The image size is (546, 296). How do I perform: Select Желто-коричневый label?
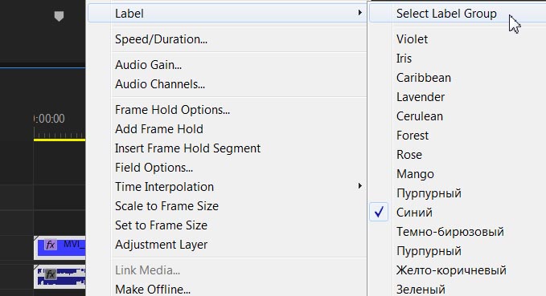451,270
